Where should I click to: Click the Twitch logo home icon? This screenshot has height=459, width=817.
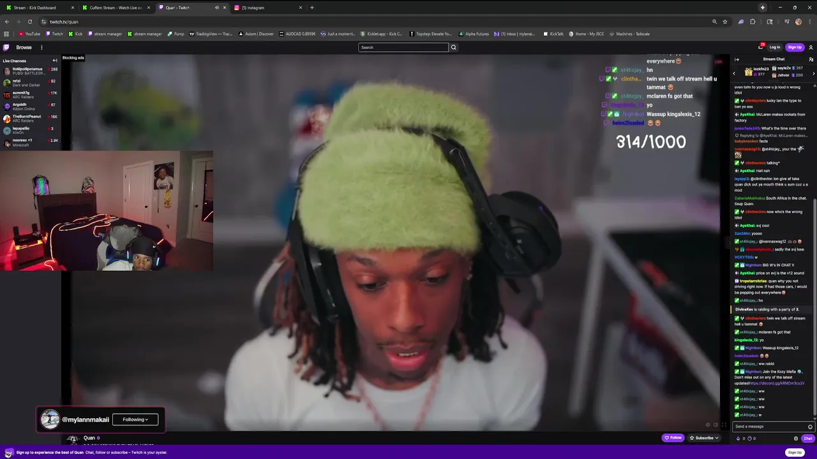[6, 47]
